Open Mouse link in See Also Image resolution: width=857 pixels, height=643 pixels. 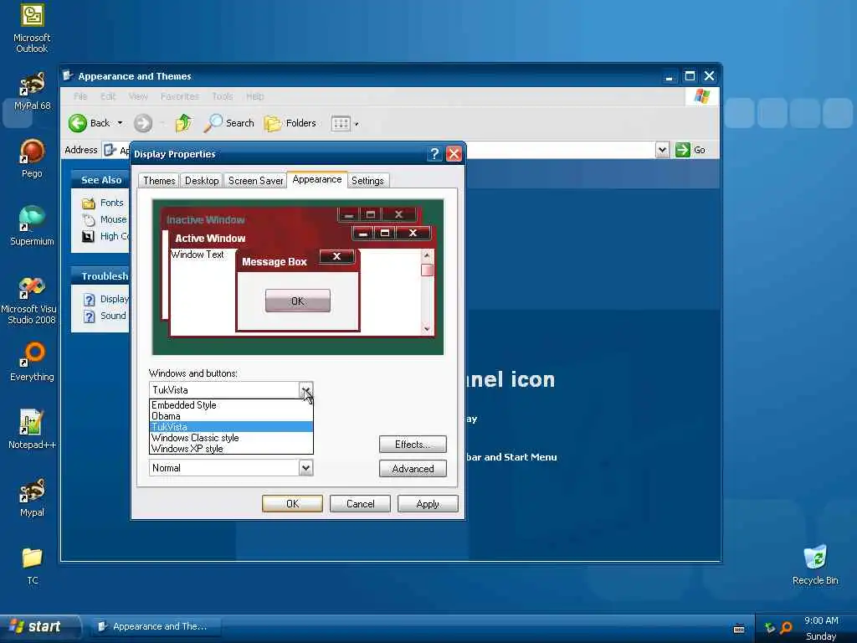(x=113, y=220)
